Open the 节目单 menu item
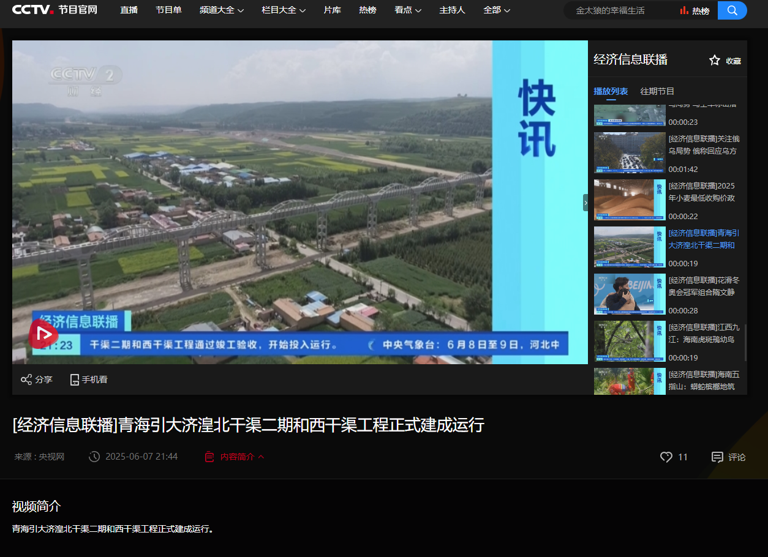Viewport: 768px width, 557px height. tap(168, 10)
